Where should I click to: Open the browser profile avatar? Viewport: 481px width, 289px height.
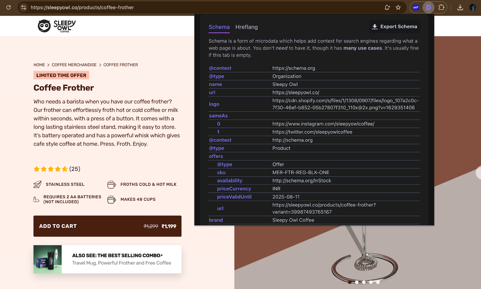pyautogui.click(x=473, y=8)
